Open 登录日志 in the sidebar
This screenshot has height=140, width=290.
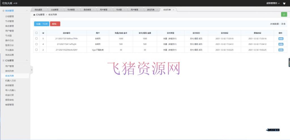click(9, 45)
